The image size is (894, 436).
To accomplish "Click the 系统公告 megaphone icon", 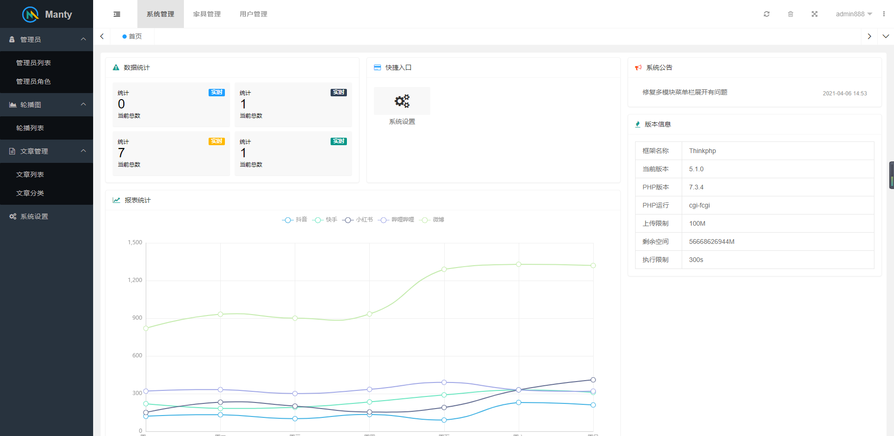I will (x=638, y=67).
